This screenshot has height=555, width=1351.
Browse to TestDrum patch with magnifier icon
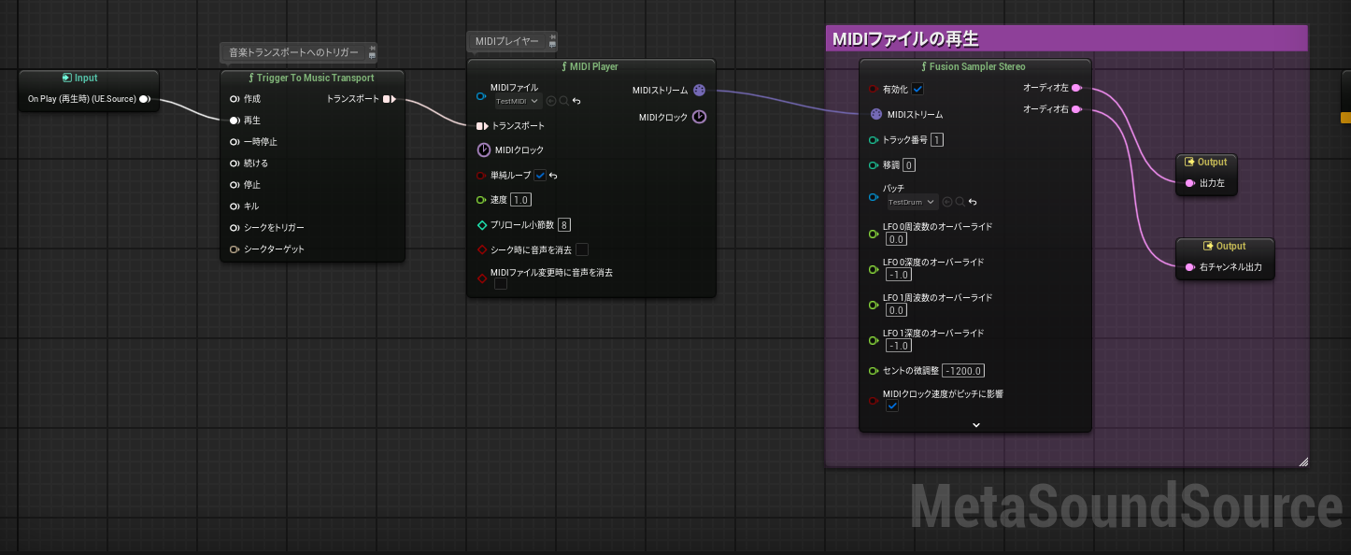(960, 202)
